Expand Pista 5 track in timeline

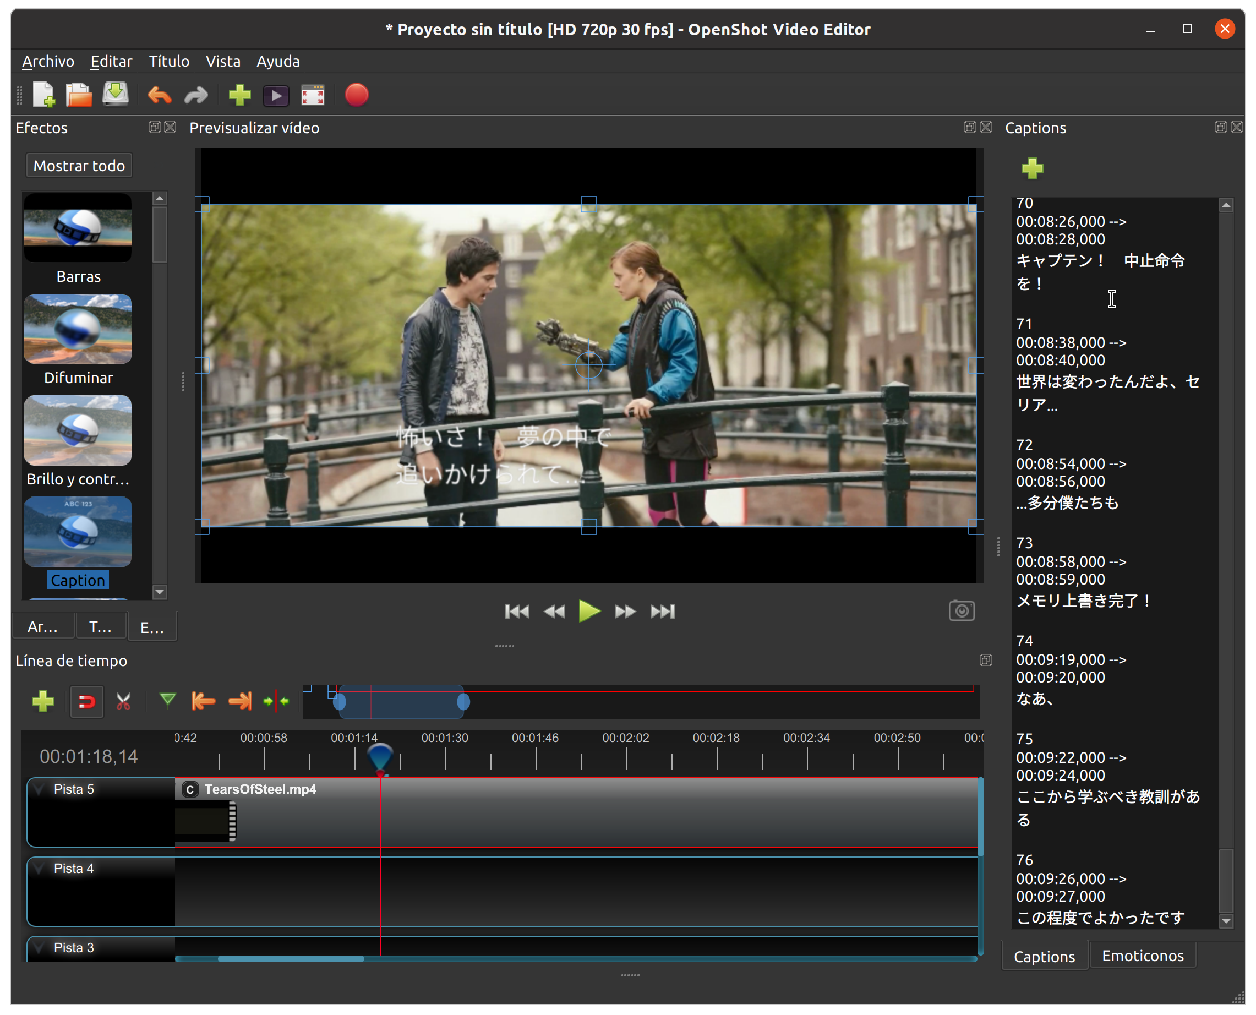(x=39, y=788)
